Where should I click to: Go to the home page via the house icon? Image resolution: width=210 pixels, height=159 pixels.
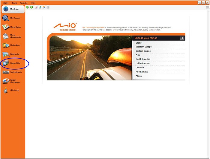pos(44,7)
